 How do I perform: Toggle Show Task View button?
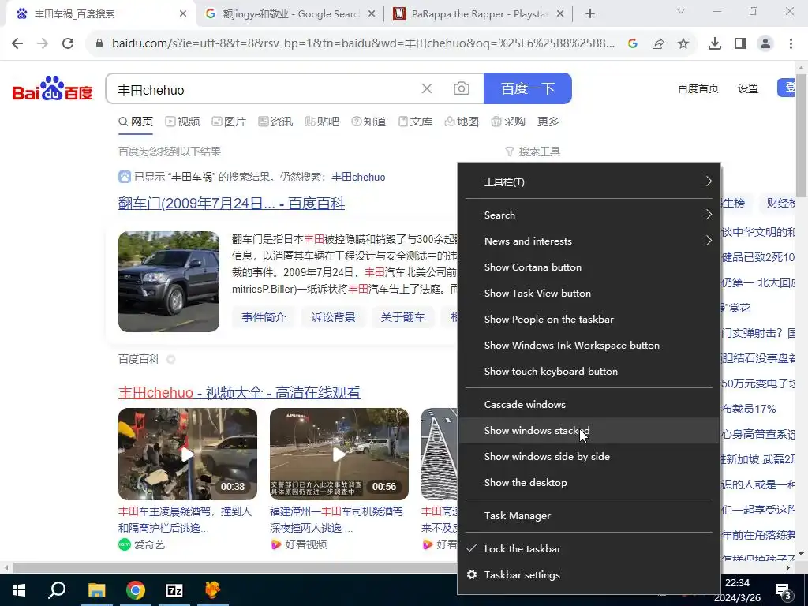(589, 294)
